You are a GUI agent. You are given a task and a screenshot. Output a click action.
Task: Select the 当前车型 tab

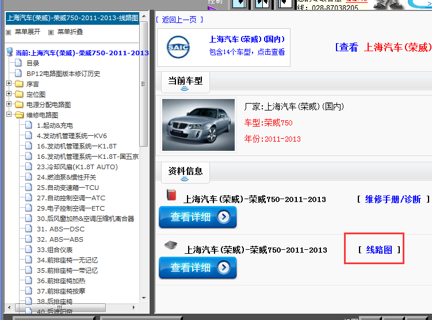click(185, 82)
